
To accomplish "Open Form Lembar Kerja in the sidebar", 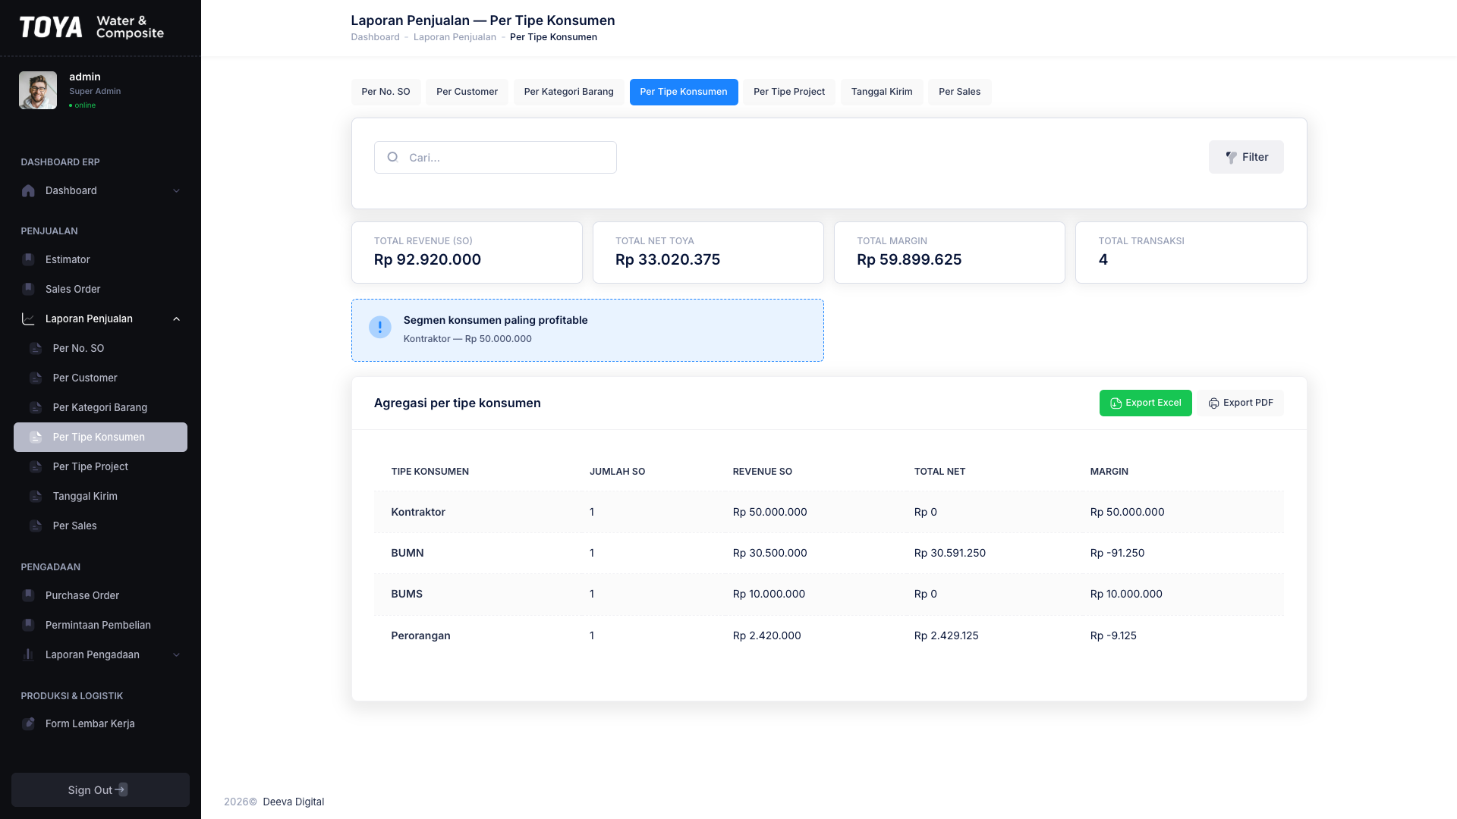I will pyautogui.click(x=100, y=723).
